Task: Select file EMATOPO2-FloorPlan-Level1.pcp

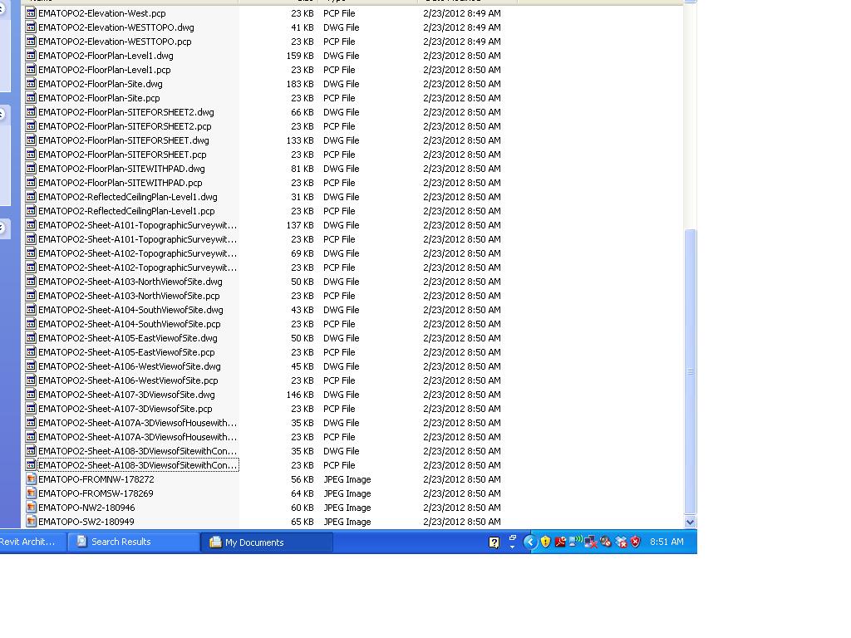Action: pos(104,70)
